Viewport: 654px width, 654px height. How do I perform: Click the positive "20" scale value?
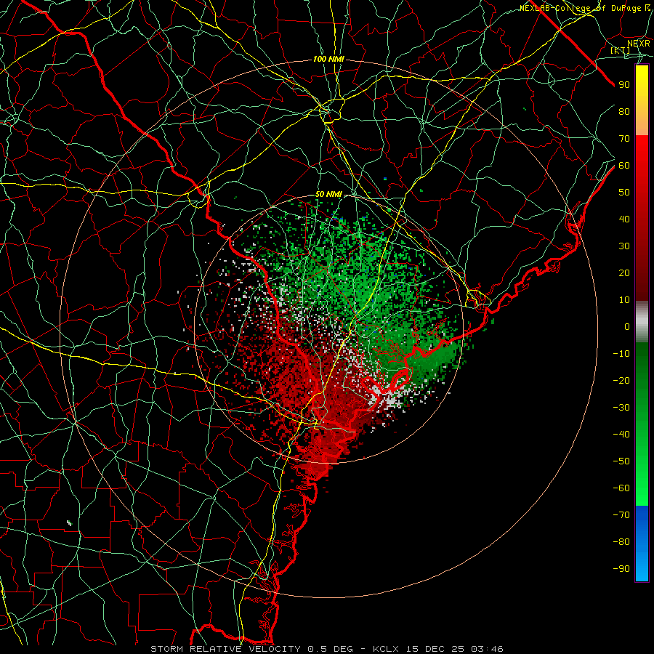(x=624, y=273)
